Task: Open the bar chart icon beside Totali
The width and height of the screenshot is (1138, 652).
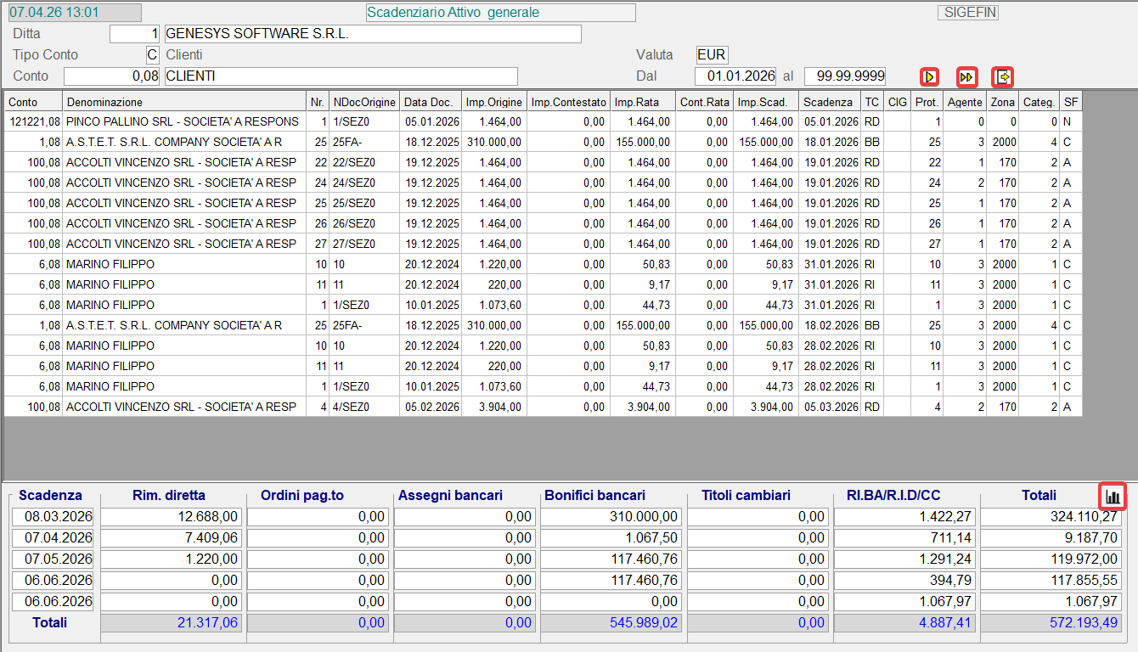Action: coord(1113,496)
